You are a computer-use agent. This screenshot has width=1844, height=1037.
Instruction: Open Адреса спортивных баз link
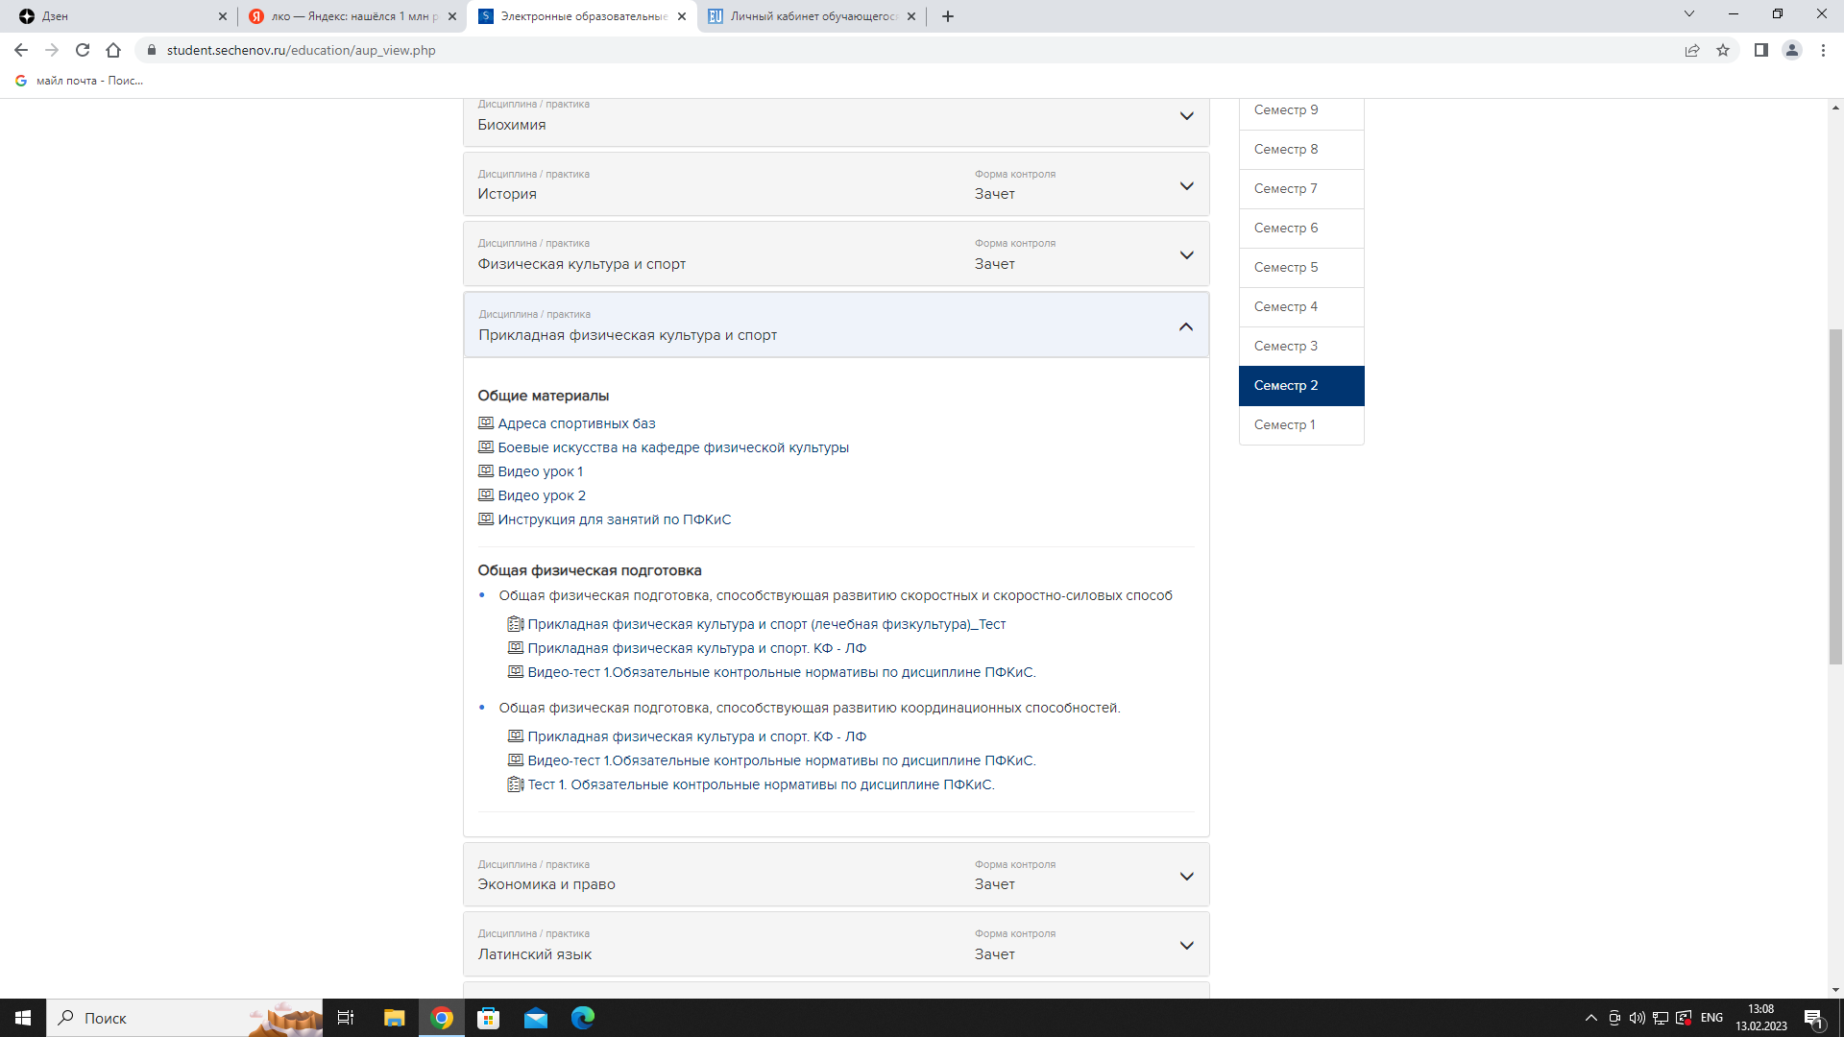(576, 423)
